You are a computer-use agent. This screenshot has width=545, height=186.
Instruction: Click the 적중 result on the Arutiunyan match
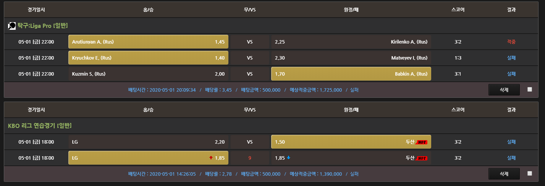(x=511, y=42)
